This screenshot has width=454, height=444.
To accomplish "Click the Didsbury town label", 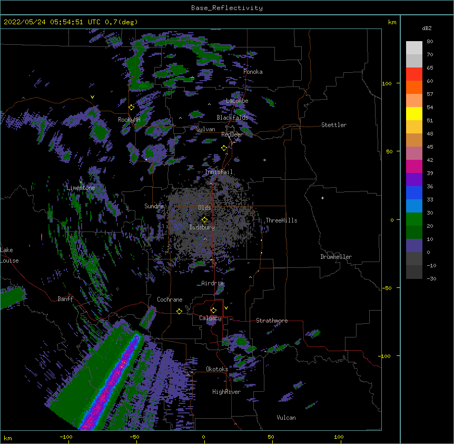I will click(x=202, y=227).
